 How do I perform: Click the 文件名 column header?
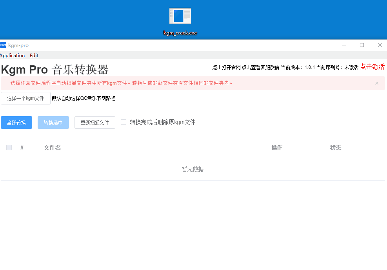click(x=52, y=148)
